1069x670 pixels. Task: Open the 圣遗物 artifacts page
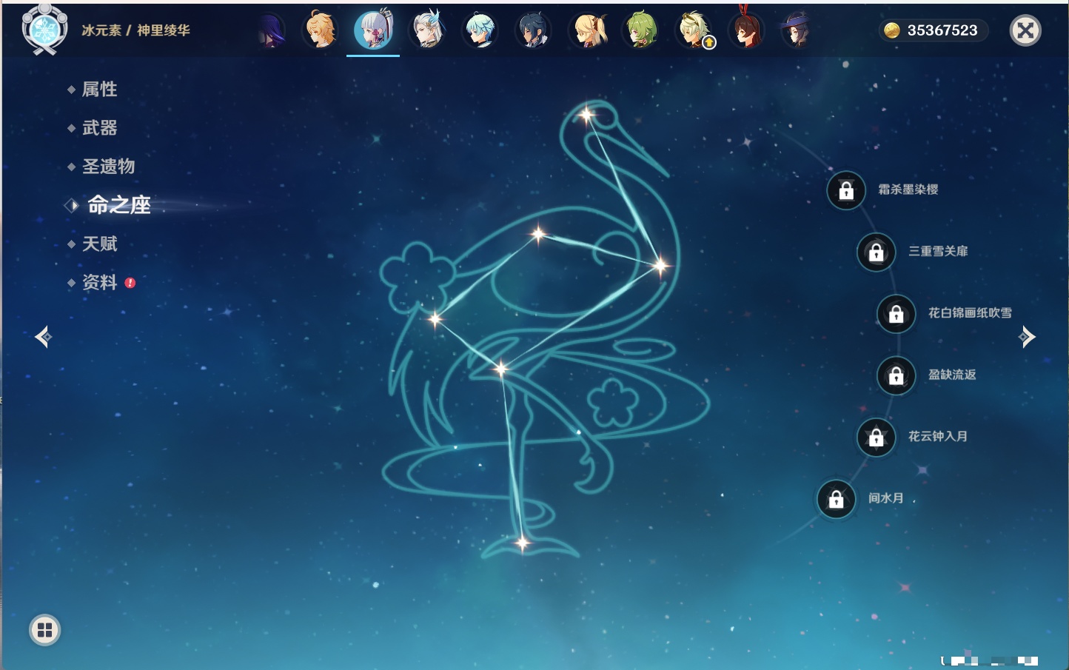108,167
